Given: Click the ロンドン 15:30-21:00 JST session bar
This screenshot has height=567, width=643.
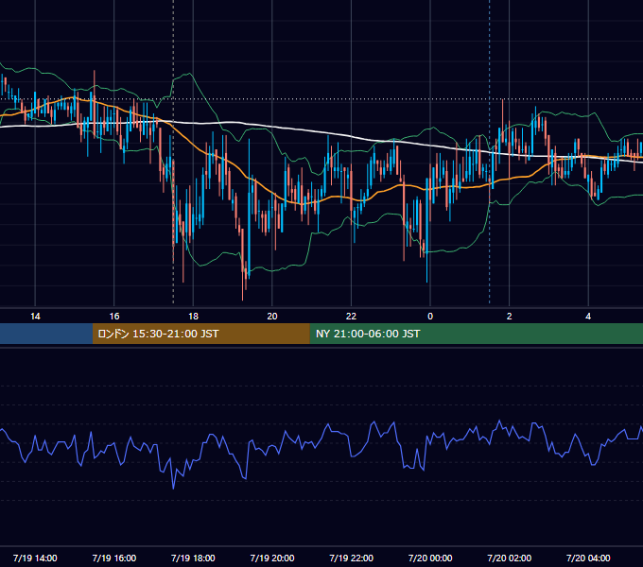Looking at the screenshot, I should point(200,334).
